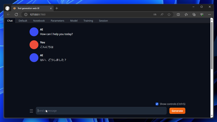Add this page to favorites
Viewport: 217px width, 122px height.
pos(169,14)
